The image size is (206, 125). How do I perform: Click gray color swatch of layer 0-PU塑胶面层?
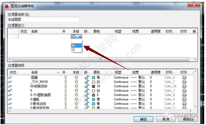[94, 95]
